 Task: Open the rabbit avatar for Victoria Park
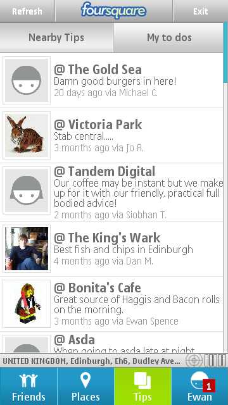point(27,135)
